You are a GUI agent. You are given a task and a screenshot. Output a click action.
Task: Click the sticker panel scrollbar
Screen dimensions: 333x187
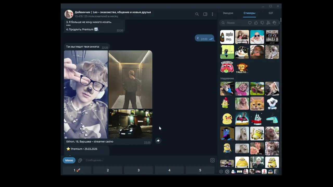(281, 20)
